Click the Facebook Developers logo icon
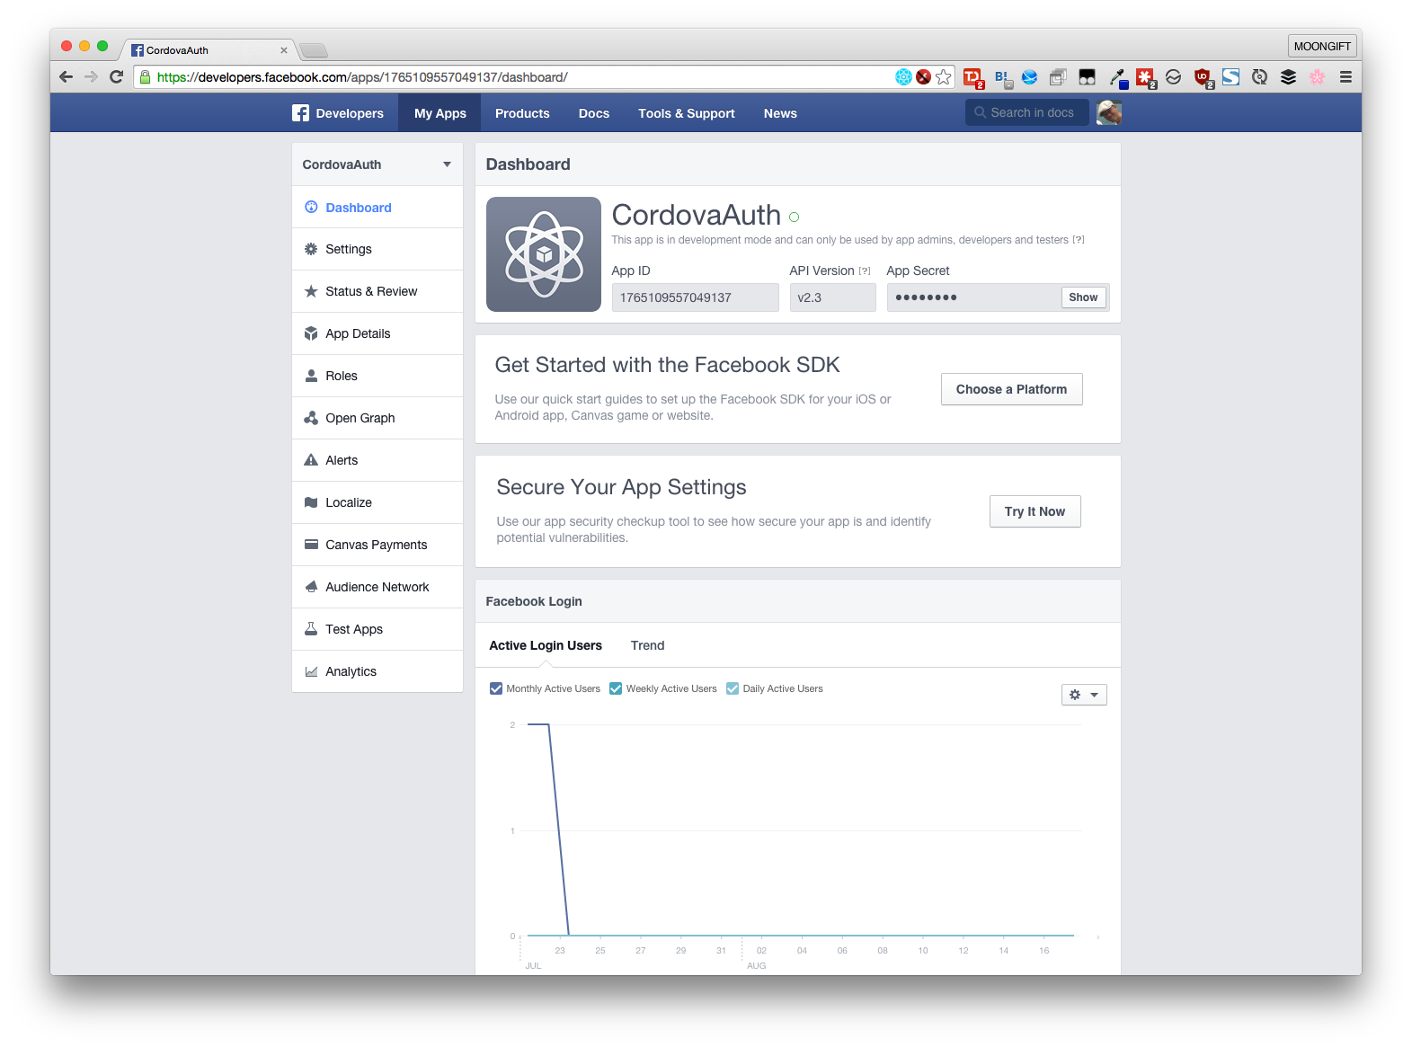This screenshot has height=1047, width=1412. (300, 113)
